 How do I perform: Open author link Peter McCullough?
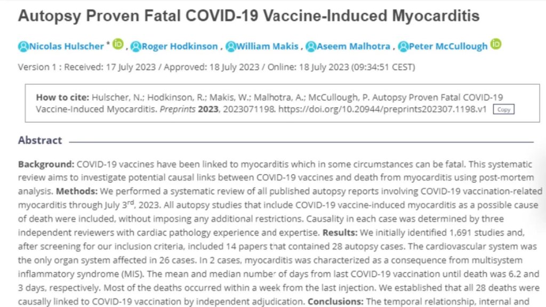pyautogui.click(x=448, y=46)
